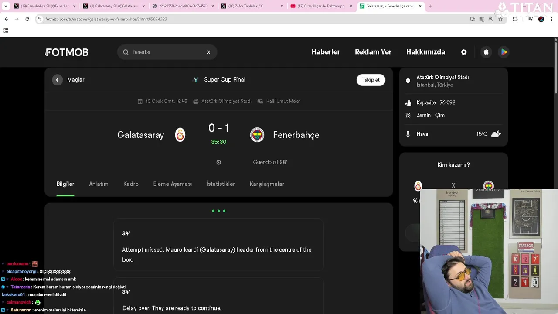Click the Icardi attempt missed commentary entry
This screenshot has width=558, height=314.
[218, 245]
